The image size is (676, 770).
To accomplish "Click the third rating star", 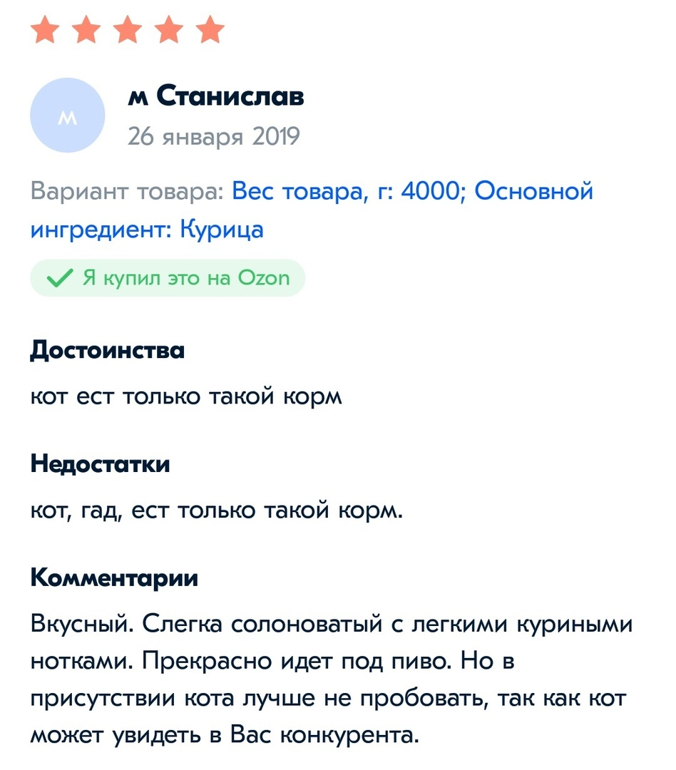I will (127, 31).
